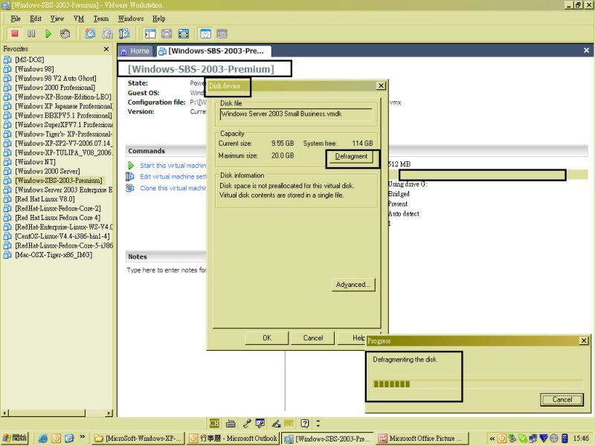
Task: Open MicroSoft-Windows-XP folder taskbar button
Action: 138,439
